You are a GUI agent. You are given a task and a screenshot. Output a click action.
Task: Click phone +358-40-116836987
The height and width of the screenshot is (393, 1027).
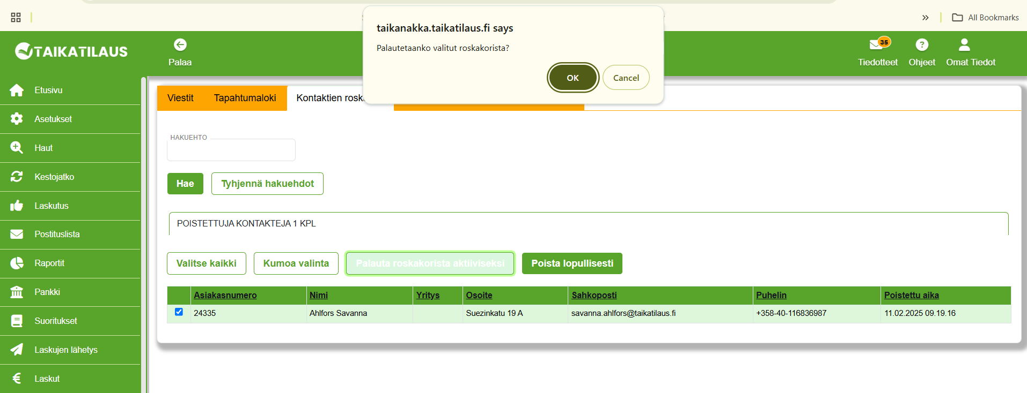pyautogui.click(x=791, y=313)
